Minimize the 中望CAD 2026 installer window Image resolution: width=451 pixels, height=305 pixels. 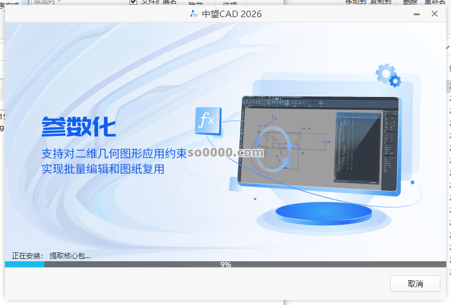click(x=417, y=14)
